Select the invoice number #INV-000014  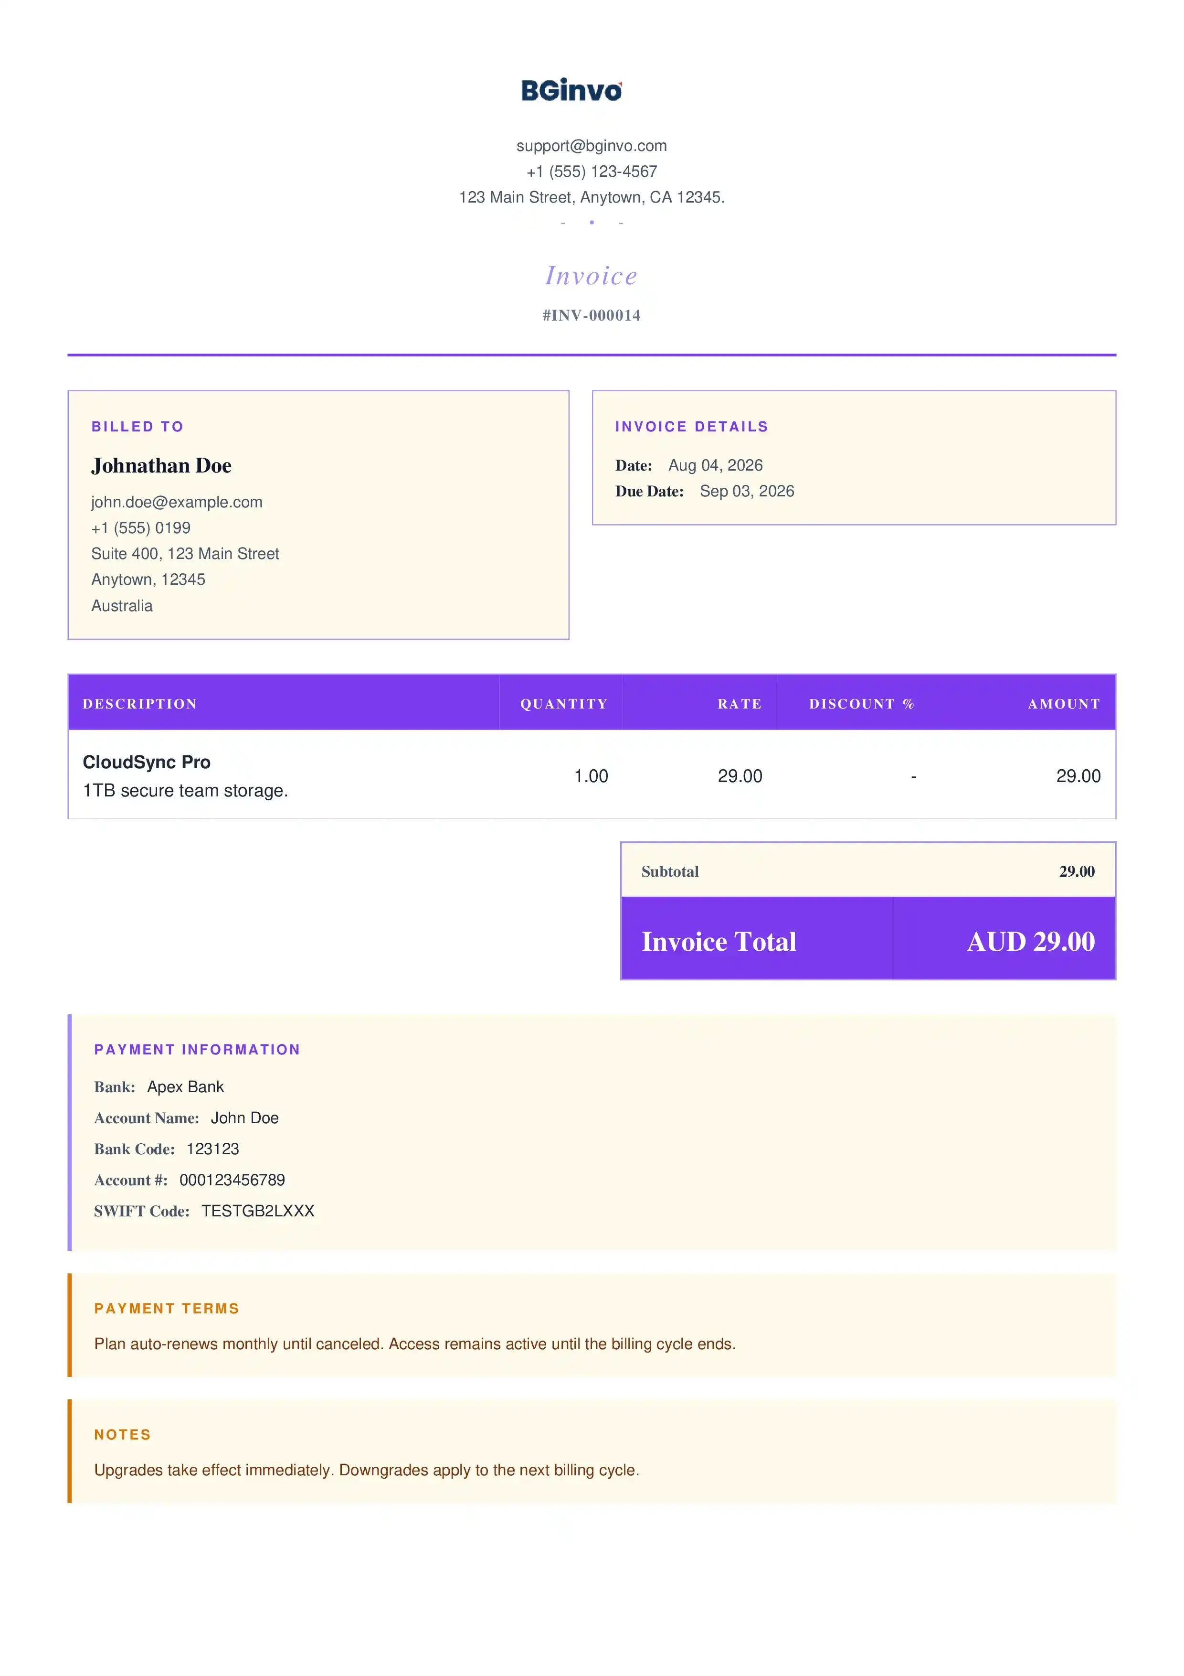point(592,315)
